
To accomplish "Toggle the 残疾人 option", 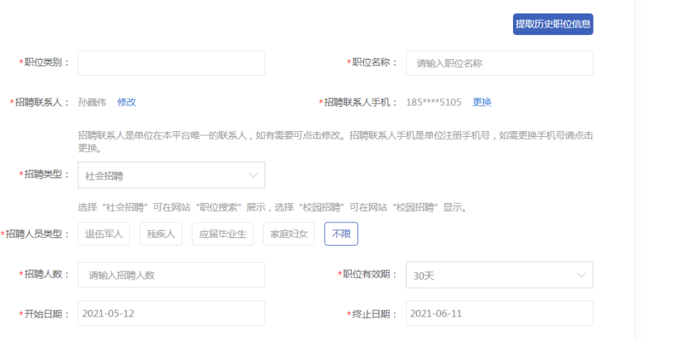I will click(161, 234).
